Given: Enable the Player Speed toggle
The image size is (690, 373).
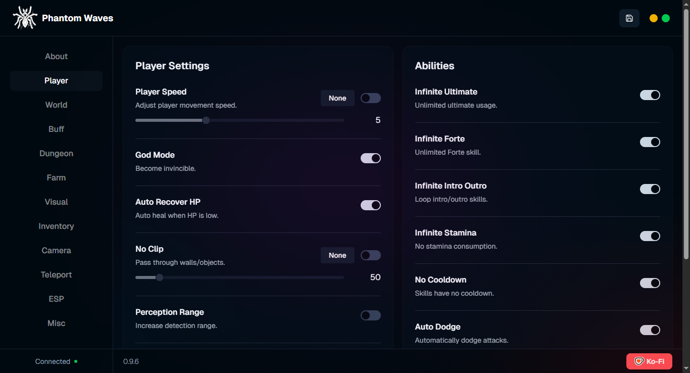Looking at the screenshot, I should [x=370, y=98].
